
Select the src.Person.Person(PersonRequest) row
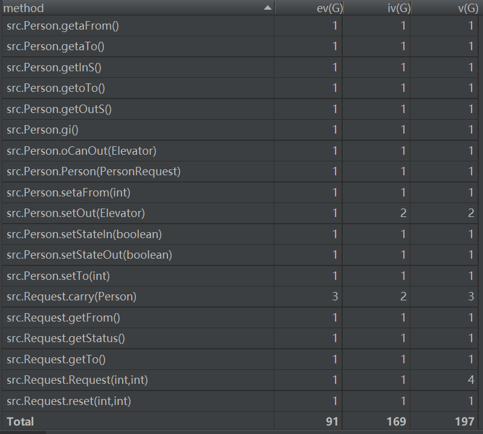(240, 172)
